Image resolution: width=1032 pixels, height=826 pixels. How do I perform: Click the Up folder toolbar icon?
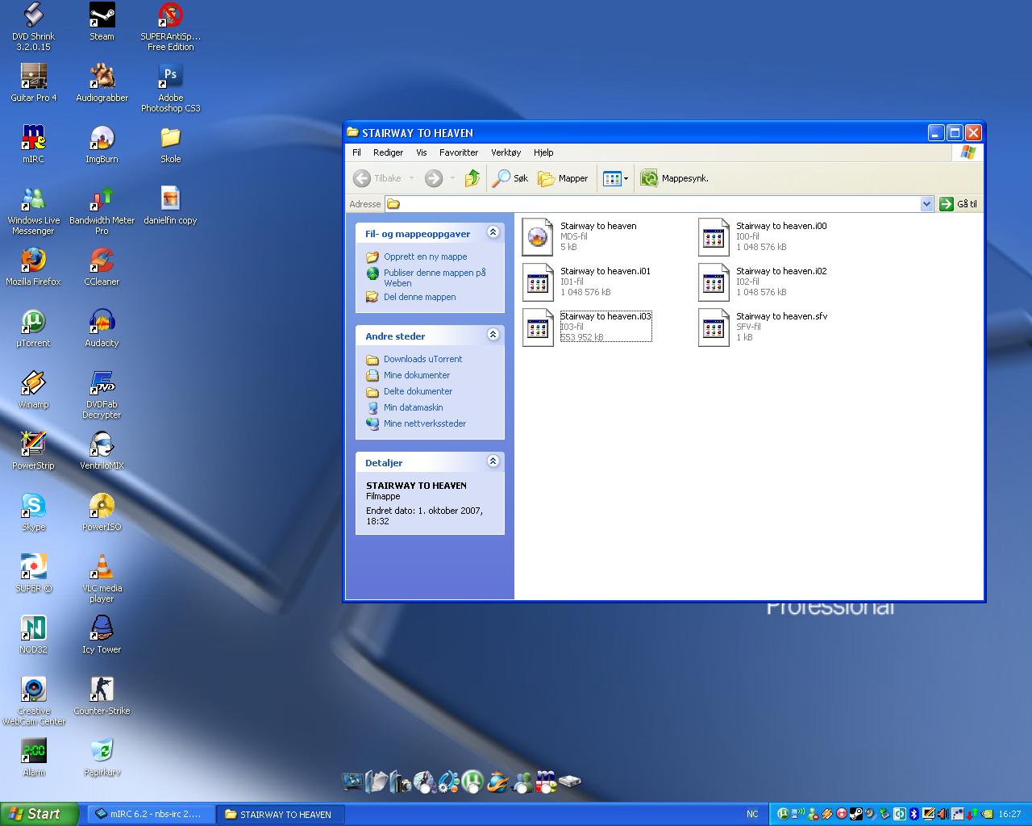point(472,178)
